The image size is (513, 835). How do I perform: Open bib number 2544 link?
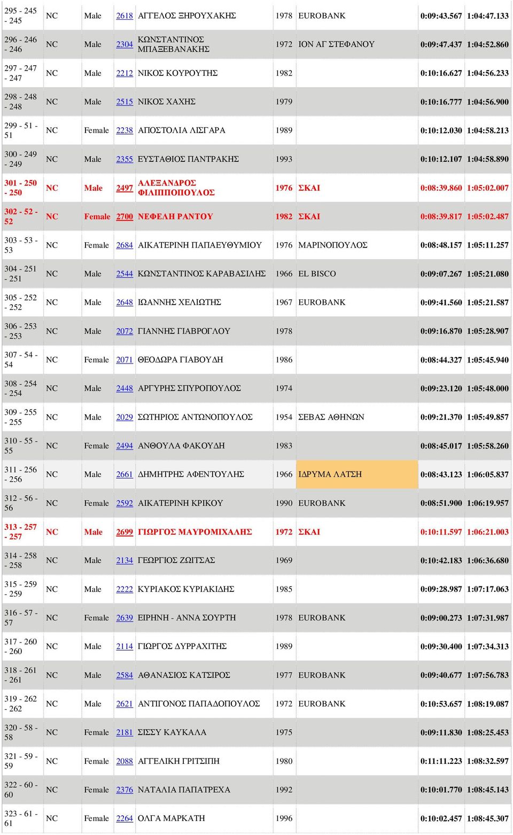[x=125, y=274]
